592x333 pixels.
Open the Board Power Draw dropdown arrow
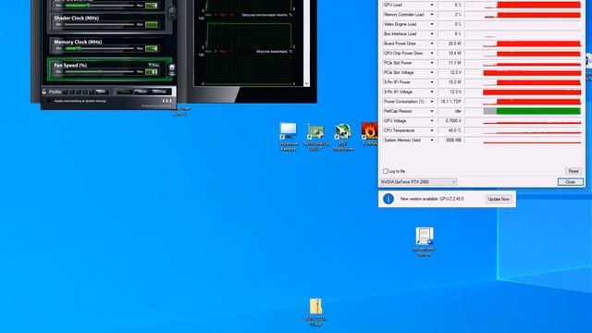coord(432,43)
